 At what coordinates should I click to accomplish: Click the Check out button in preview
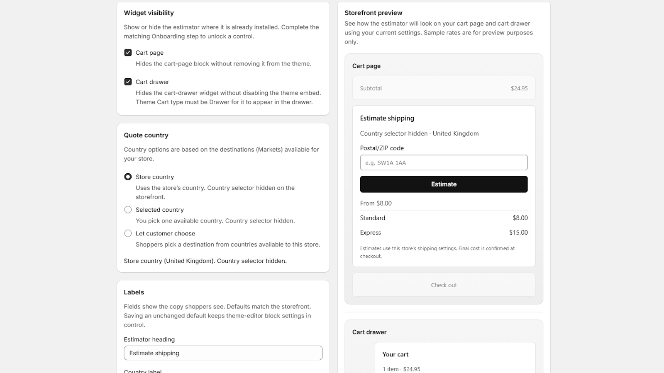coord(444,285)
